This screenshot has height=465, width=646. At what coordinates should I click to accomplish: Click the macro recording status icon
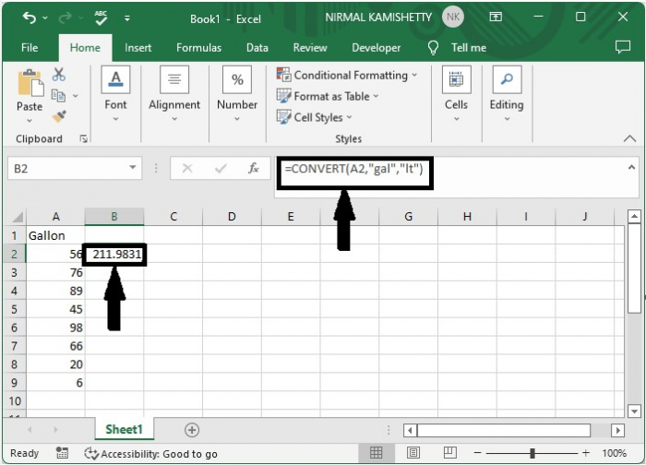(62, 453)
